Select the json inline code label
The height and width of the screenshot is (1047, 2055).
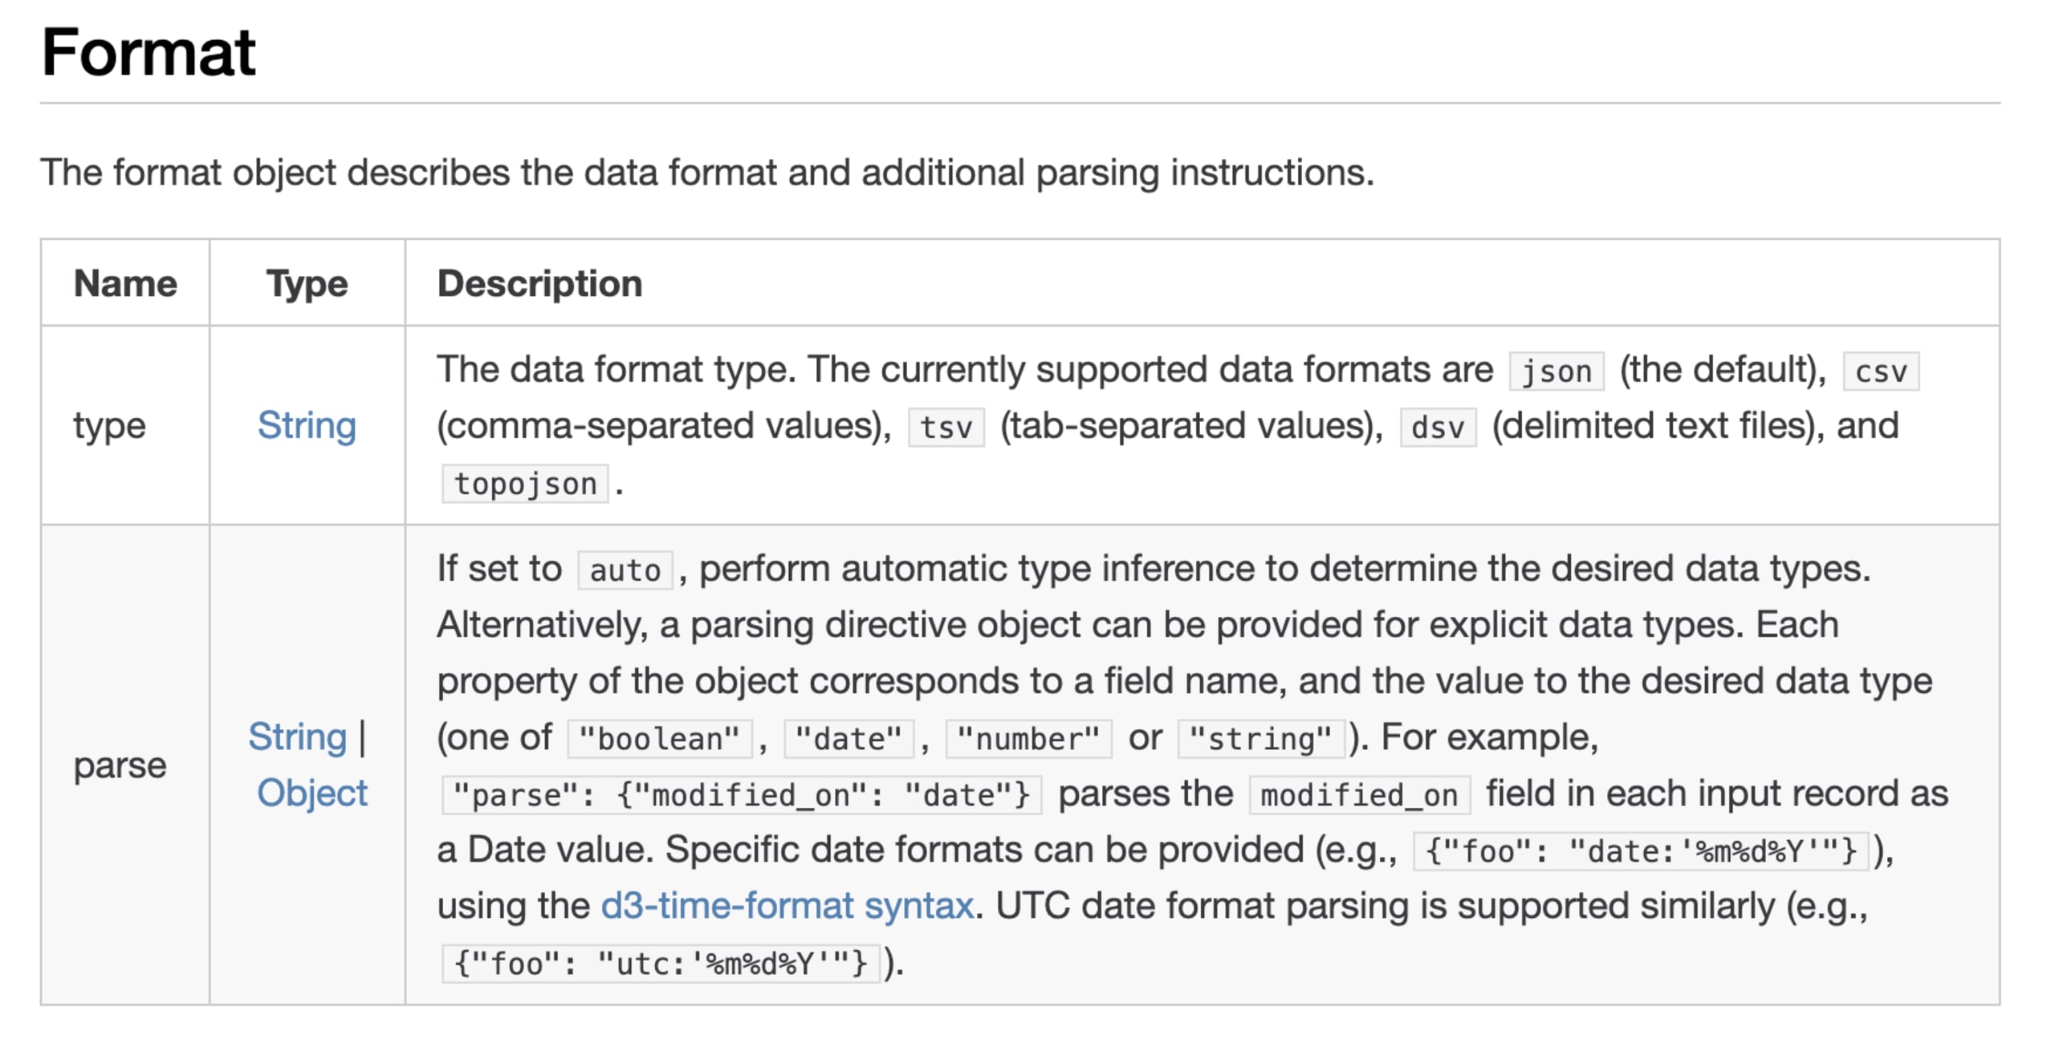coord(1556,371)
